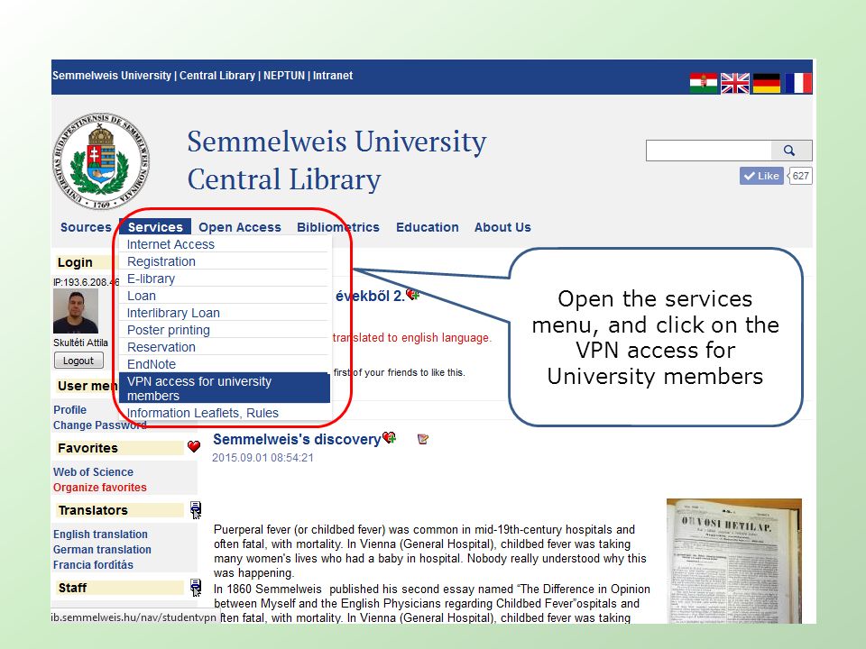Click the Staff section heading
Screen dimensions: 866x649
click(72, 588)
